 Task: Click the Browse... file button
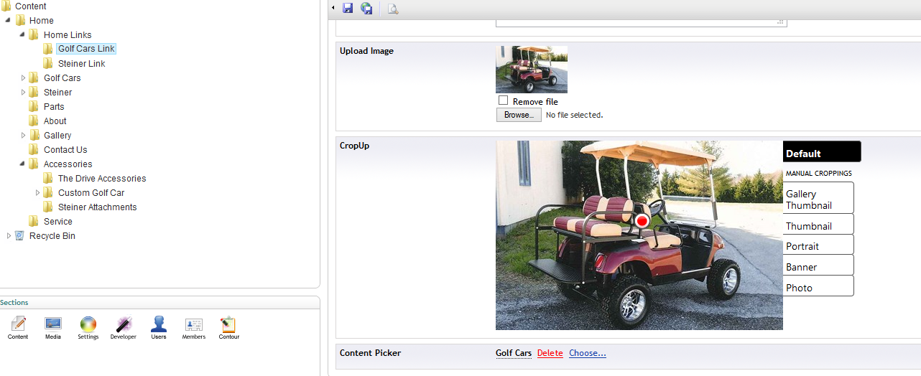coord(519,115)
